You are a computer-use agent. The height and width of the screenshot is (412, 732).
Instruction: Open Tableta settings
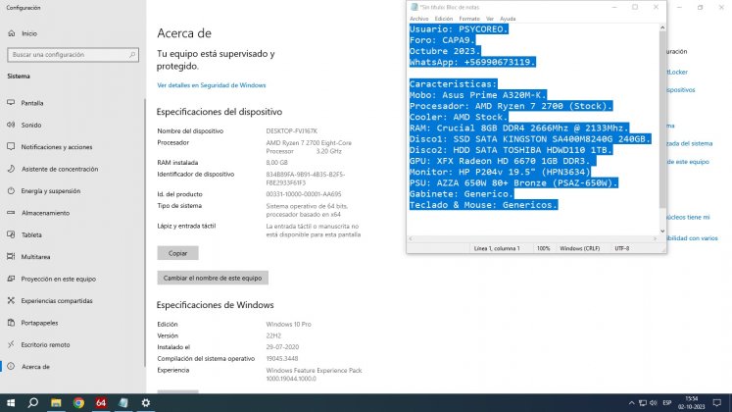pos(31,235)
